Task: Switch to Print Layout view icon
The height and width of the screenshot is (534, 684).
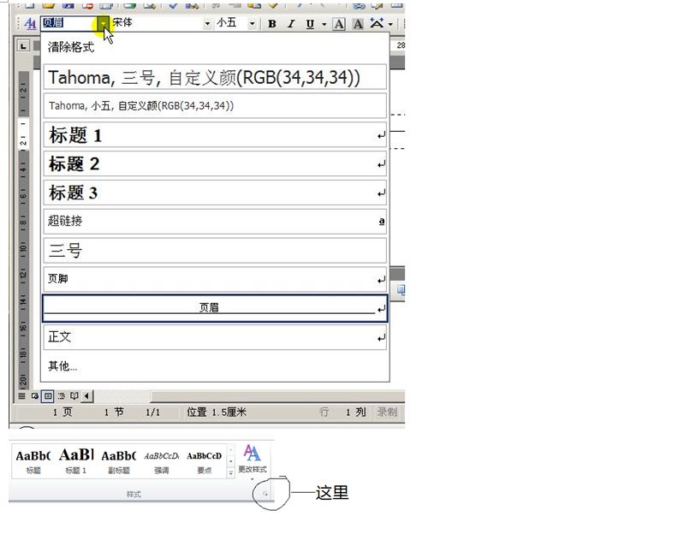Action: pos(48,396)
